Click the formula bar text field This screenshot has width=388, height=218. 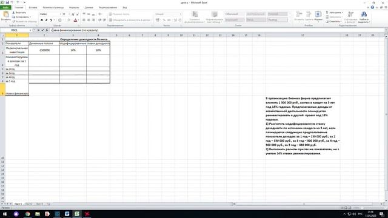coord(217,30)
